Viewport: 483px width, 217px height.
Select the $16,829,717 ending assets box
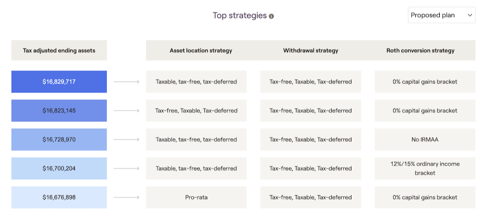point(59,82)
